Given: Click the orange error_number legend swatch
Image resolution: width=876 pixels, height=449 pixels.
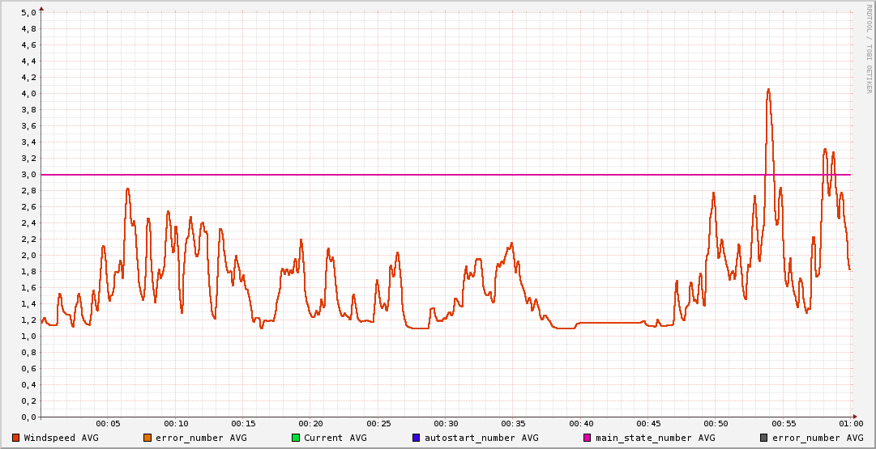Looking at the screenshot, I should 147,438.
